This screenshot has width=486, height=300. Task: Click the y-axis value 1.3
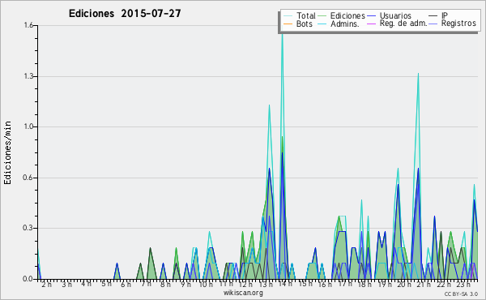[x=28, y=76]
